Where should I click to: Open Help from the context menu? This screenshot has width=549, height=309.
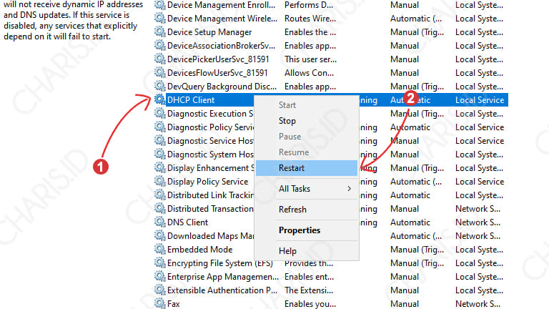pos(307,251)
